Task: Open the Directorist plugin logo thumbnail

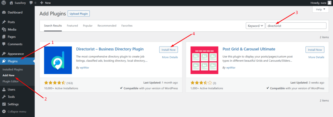Action: coord(58,60)
